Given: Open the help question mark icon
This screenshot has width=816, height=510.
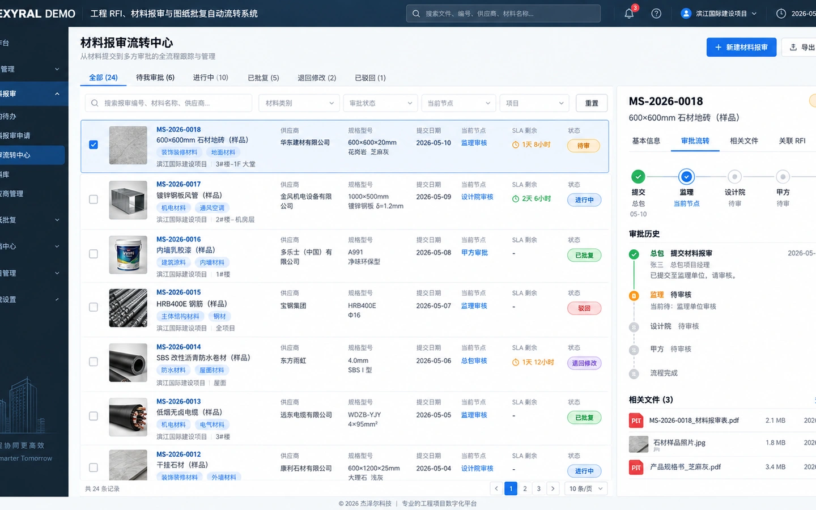Looking at the screenshot, I should click(656, 14).
